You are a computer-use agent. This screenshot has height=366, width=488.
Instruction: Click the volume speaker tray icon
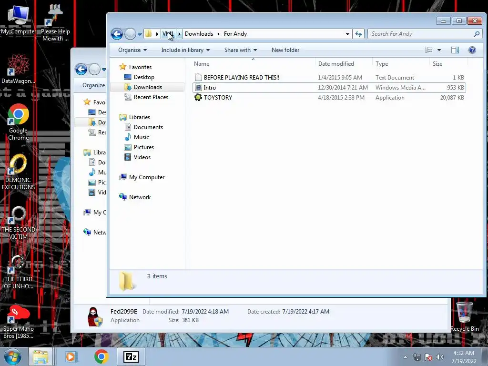coord(440,357)
